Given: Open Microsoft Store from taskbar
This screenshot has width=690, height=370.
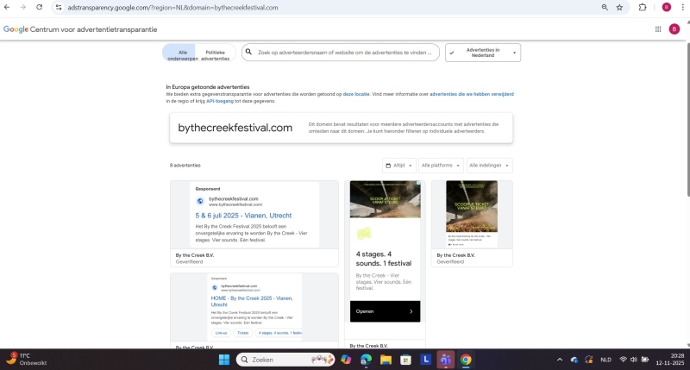Looking at the screenshot, I should [x=405, y=360].
